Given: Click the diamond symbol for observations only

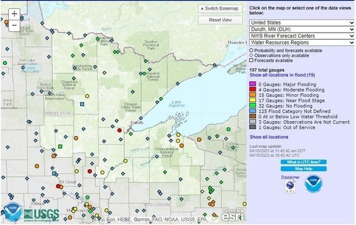Looking at the screenshot, I should coord(251,55).
